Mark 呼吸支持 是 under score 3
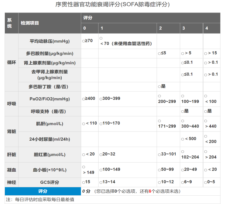225x204 pixels. pos(183,111)
